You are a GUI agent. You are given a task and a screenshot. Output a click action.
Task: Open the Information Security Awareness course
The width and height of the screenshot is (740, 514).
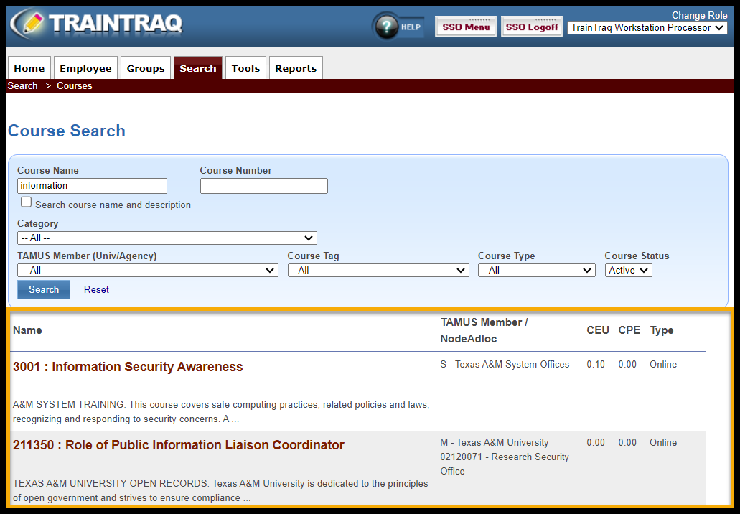point(128,367)
